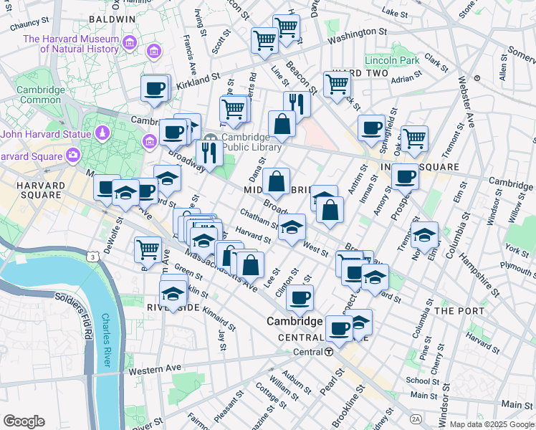Select museum pin below Harvard Yard on Broadway
536x430 pixels.
tap(149, 141)
